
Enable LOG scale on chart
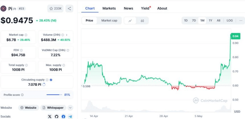coord(230,20)
